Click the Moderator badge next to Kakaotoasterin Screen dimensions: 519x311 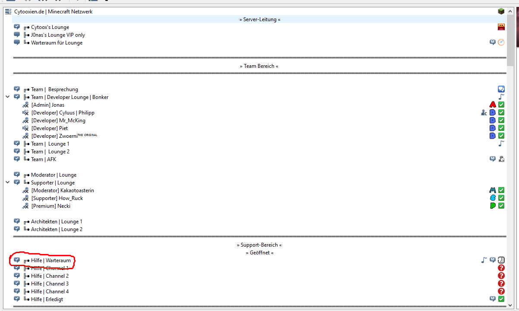coord(492,190)
